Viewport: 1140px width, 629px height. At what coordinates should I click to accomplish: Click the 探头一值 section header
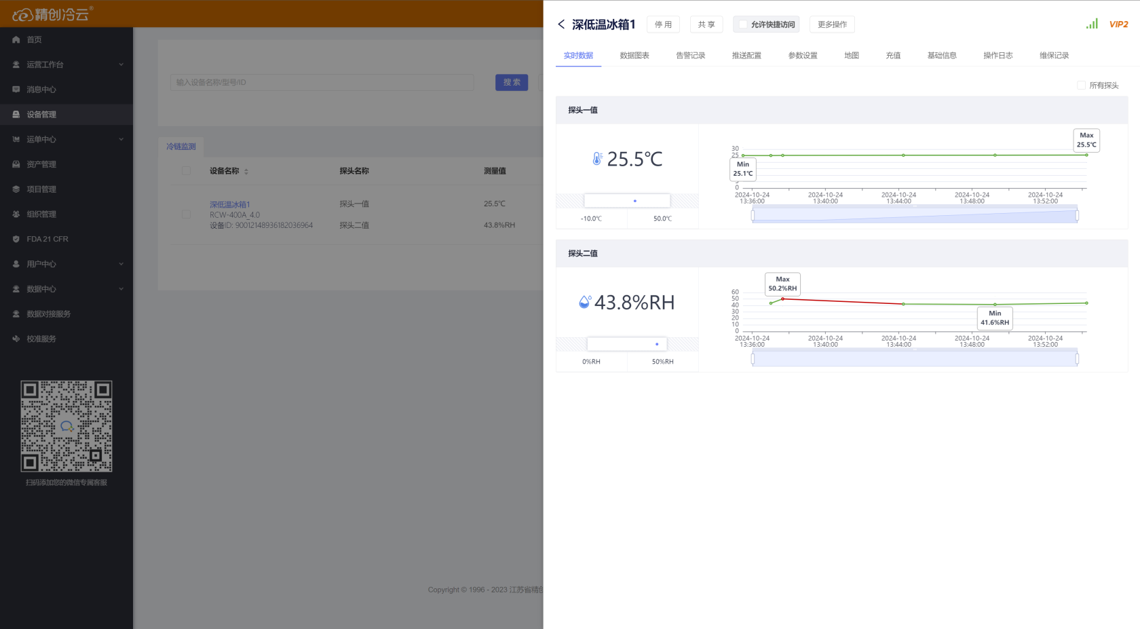(x=841, y=110)
